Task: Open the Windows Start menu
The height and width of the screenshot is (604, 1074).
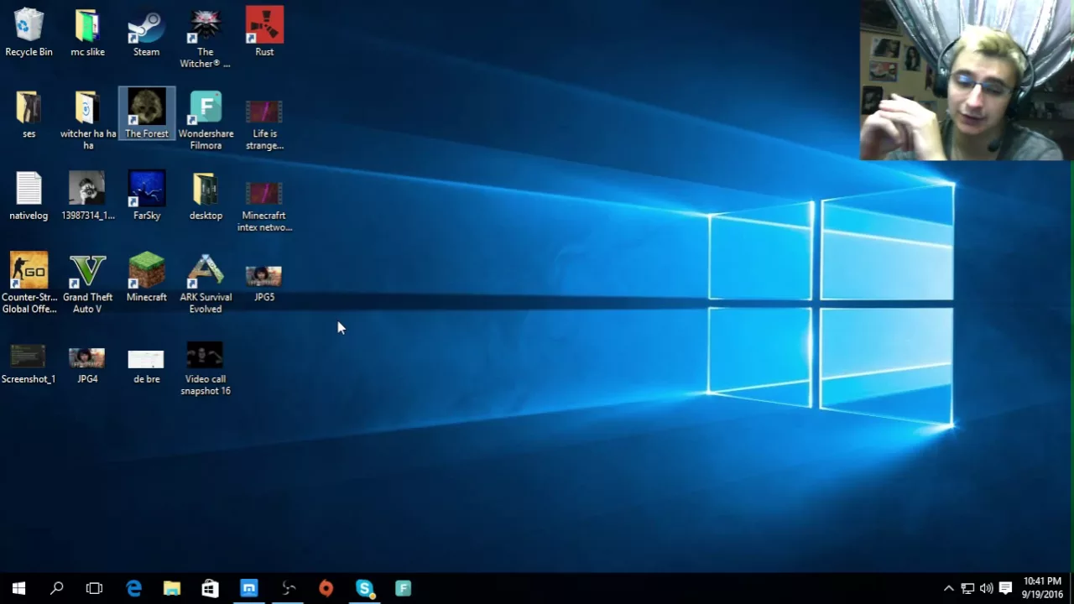Action: 18,588
